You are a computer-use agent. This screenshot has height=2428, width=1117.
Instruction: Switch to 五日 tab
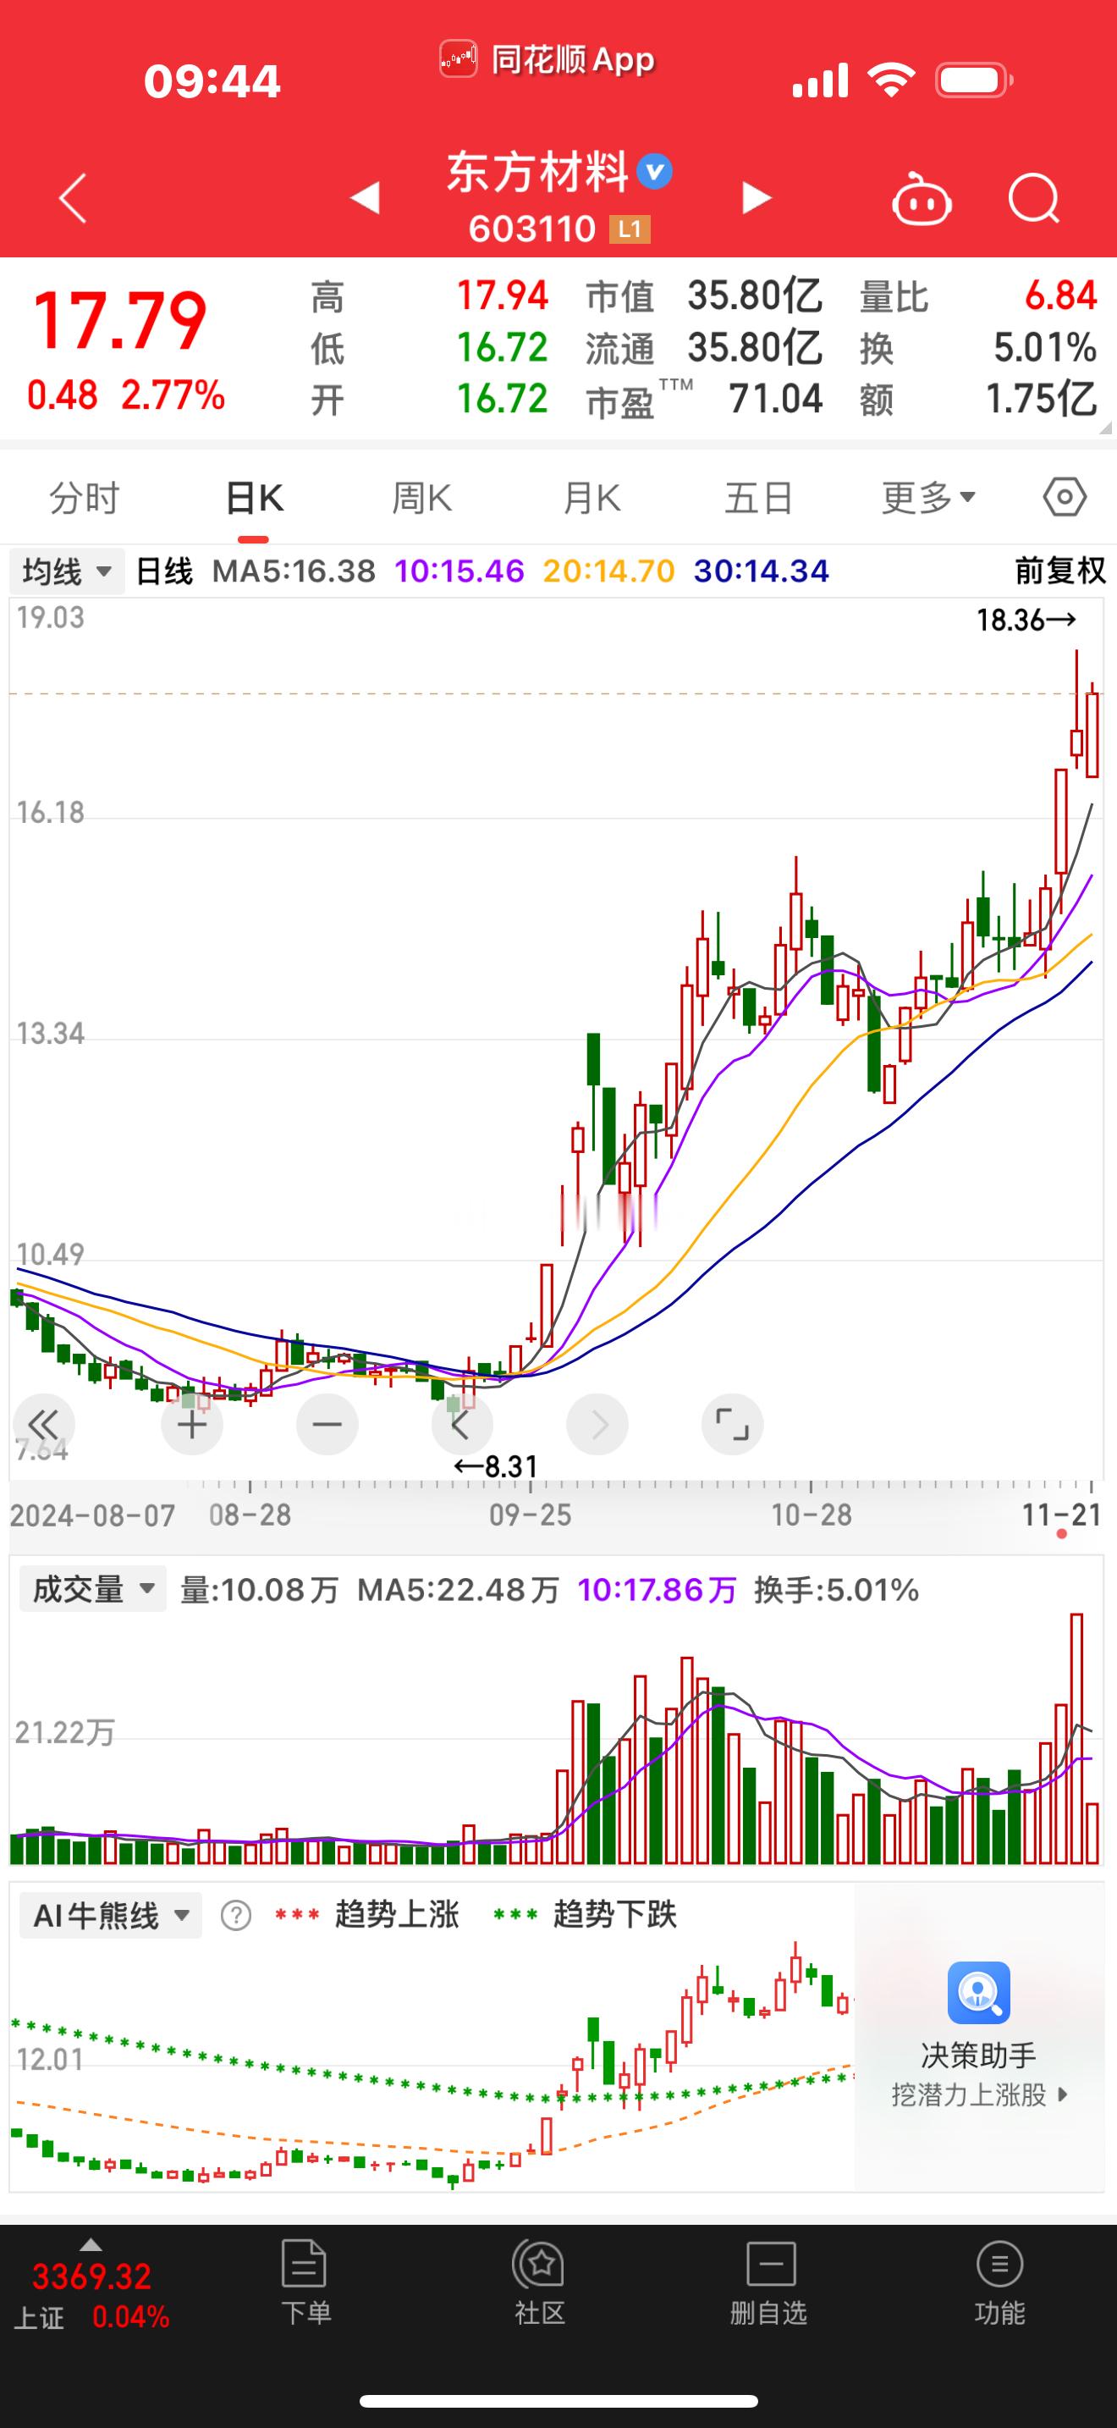[758, 497]
